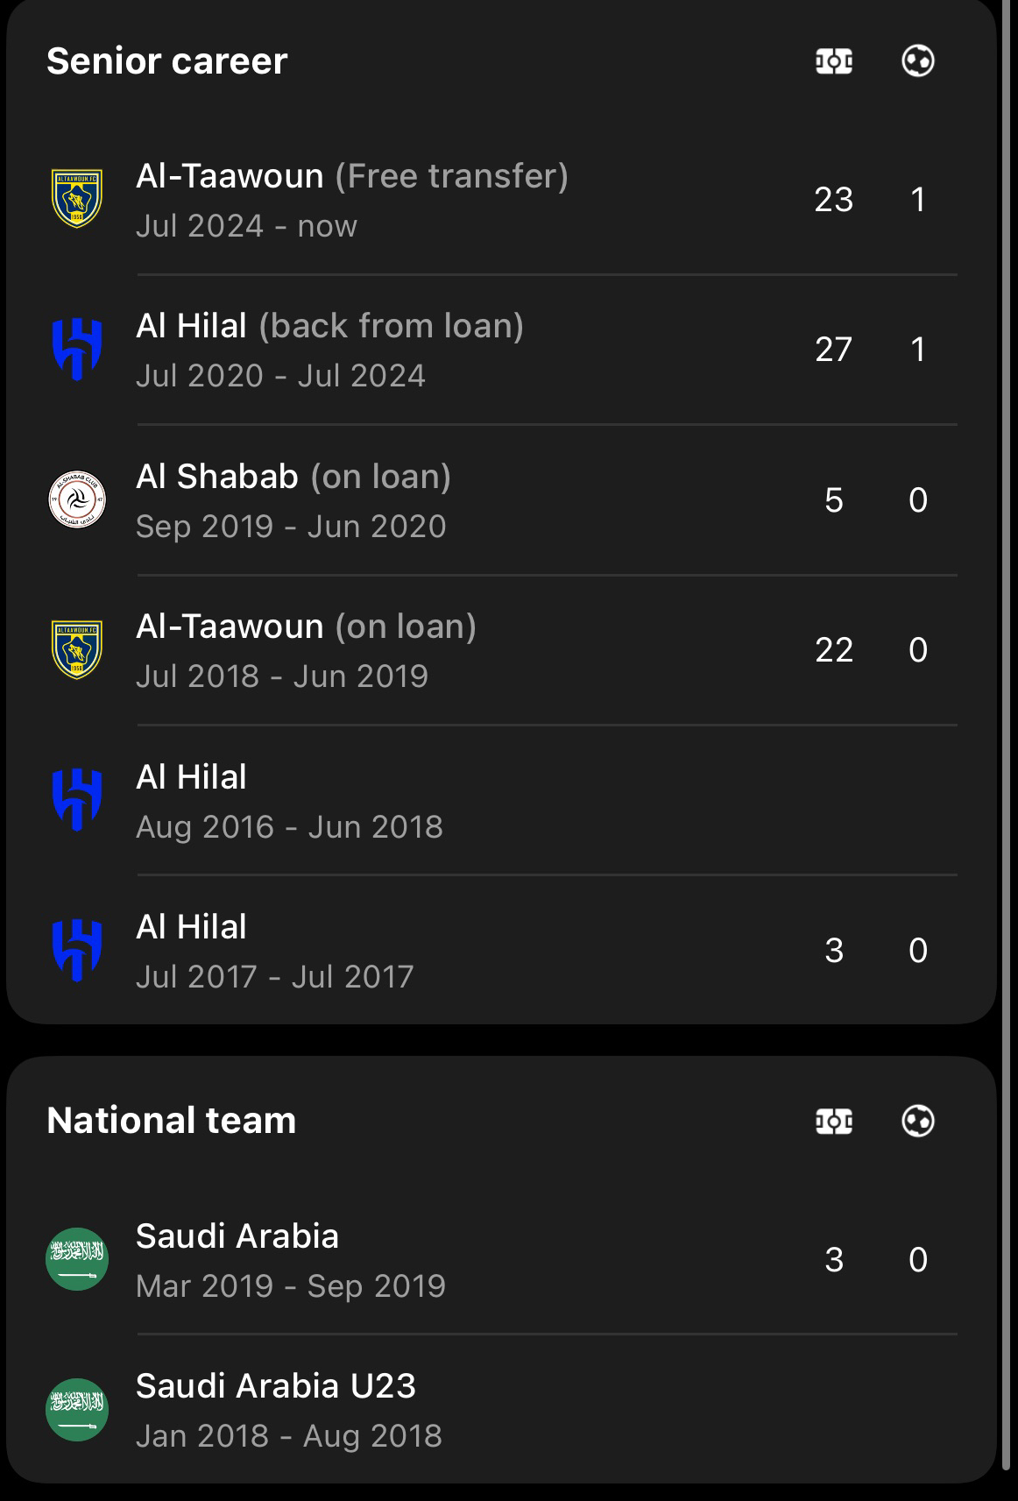Click the appearances icon in National team header
This screenshot has height=1501, width=1018.
point(833,1121)
